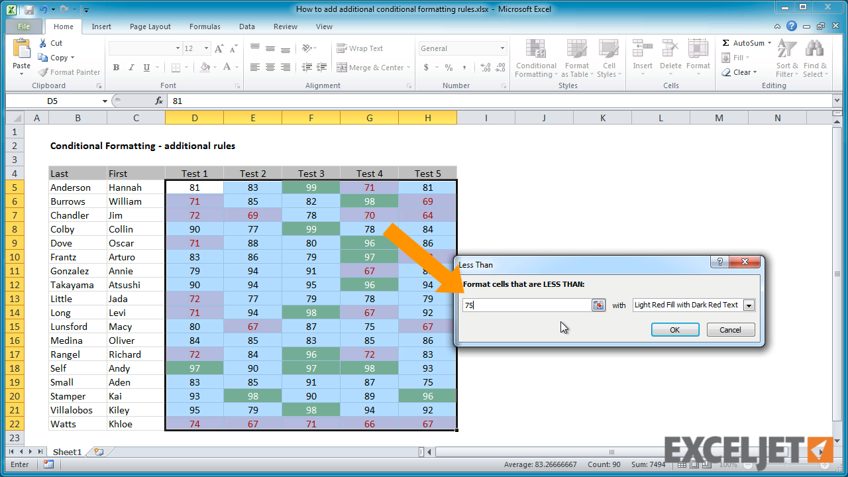Image resolution: width=848 pixels, height=477 pixels.
Task: Click the Fill Color bucket
Action: [205, 68]
